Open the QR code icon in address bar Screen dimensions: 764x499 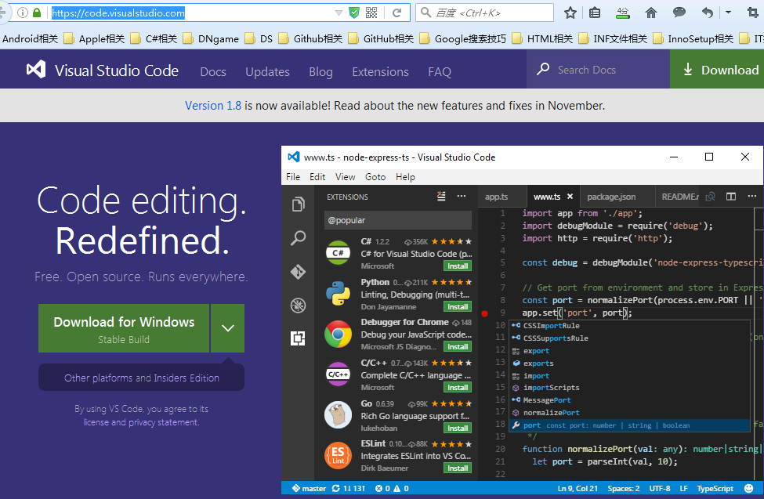371,13
